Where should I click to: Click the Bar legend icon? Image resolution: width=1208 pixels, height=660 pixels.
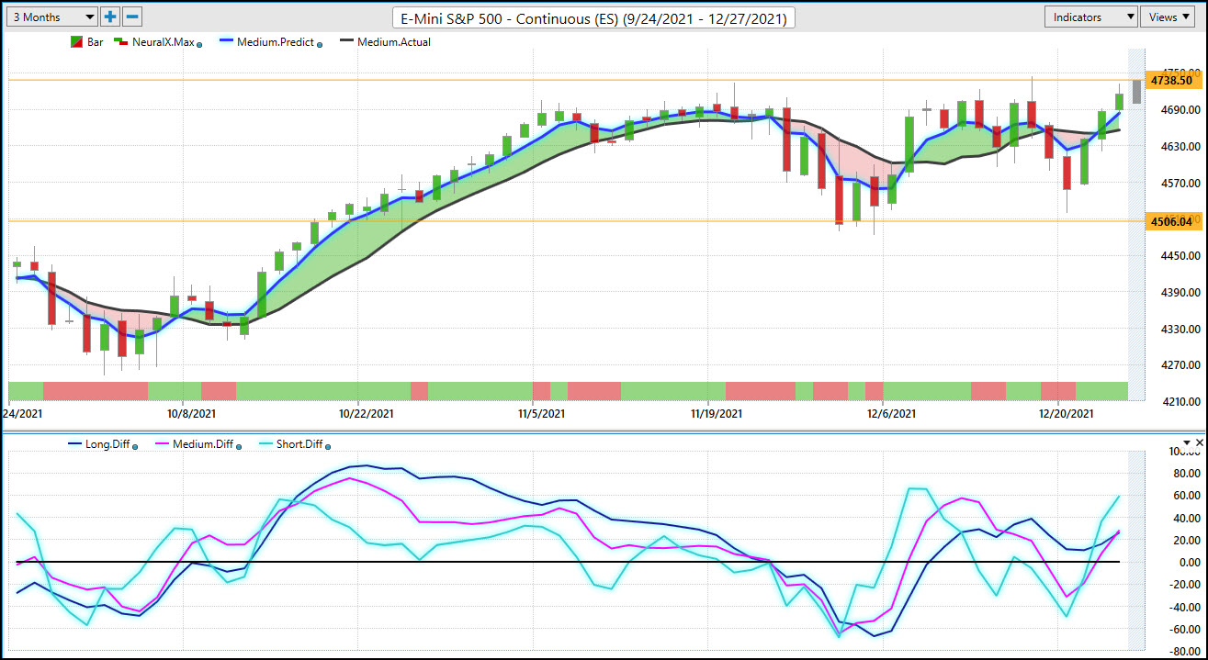77,42
